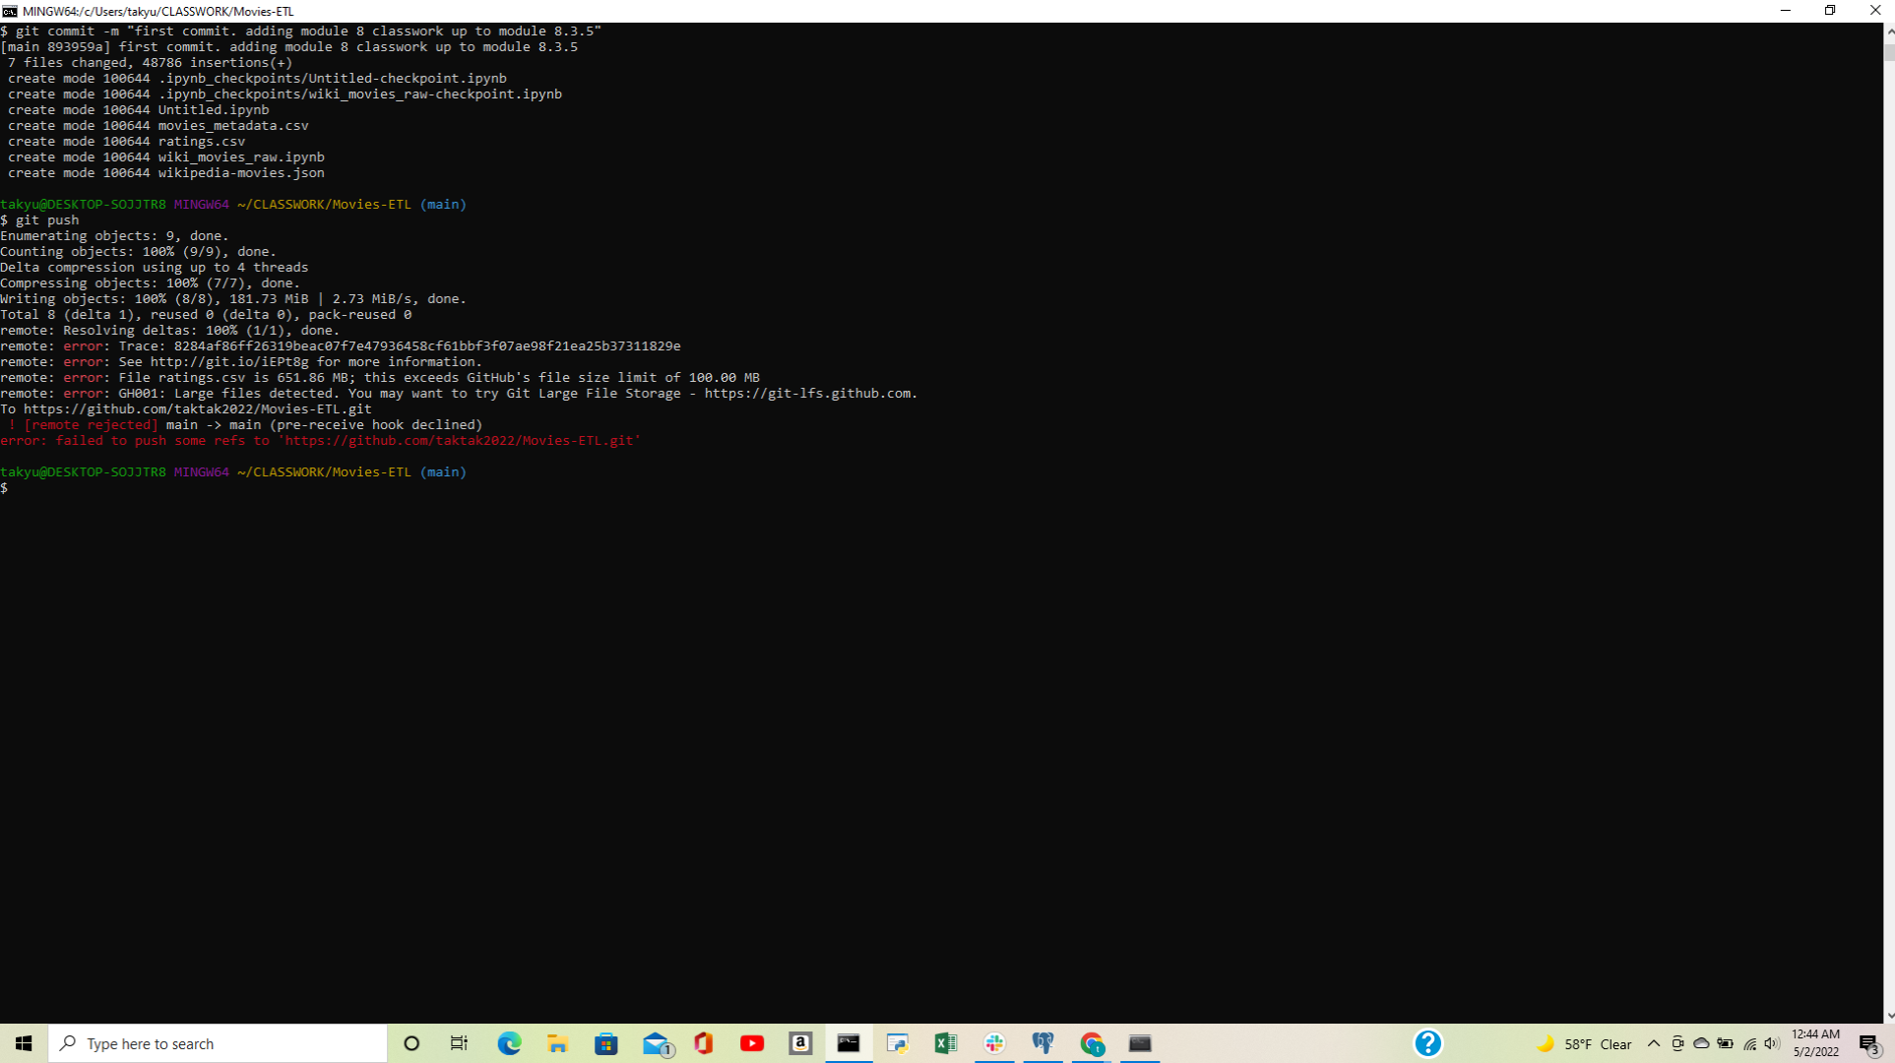Open Microsoft Edge from taskbar

tap(509, 1043)
